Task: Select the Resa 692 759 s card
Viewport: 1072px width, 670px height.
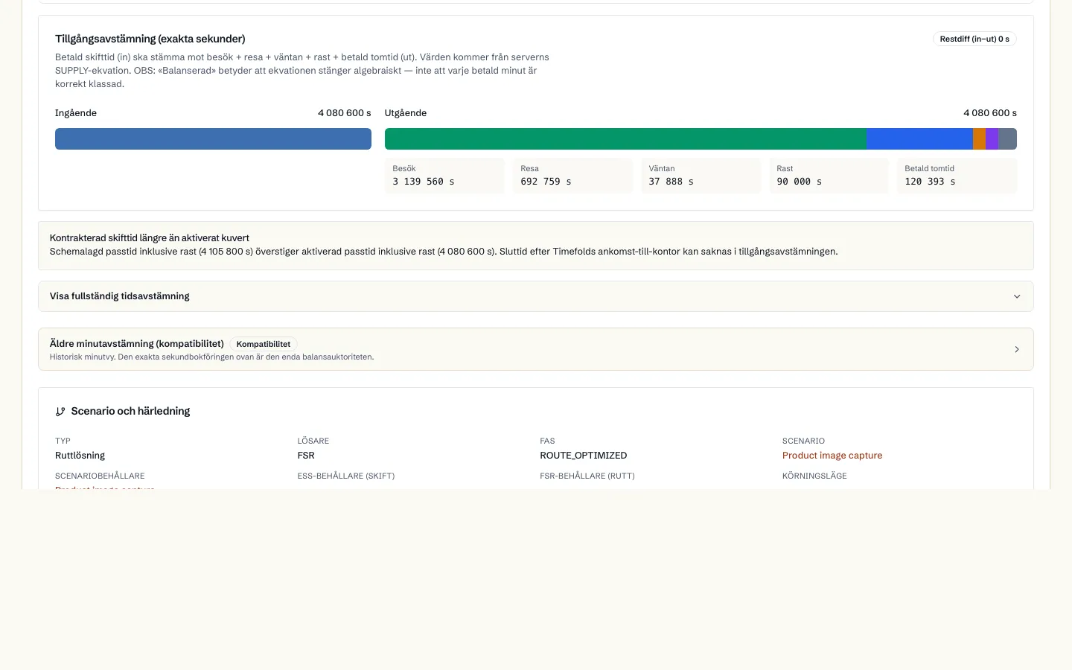Action: point(572,176)
